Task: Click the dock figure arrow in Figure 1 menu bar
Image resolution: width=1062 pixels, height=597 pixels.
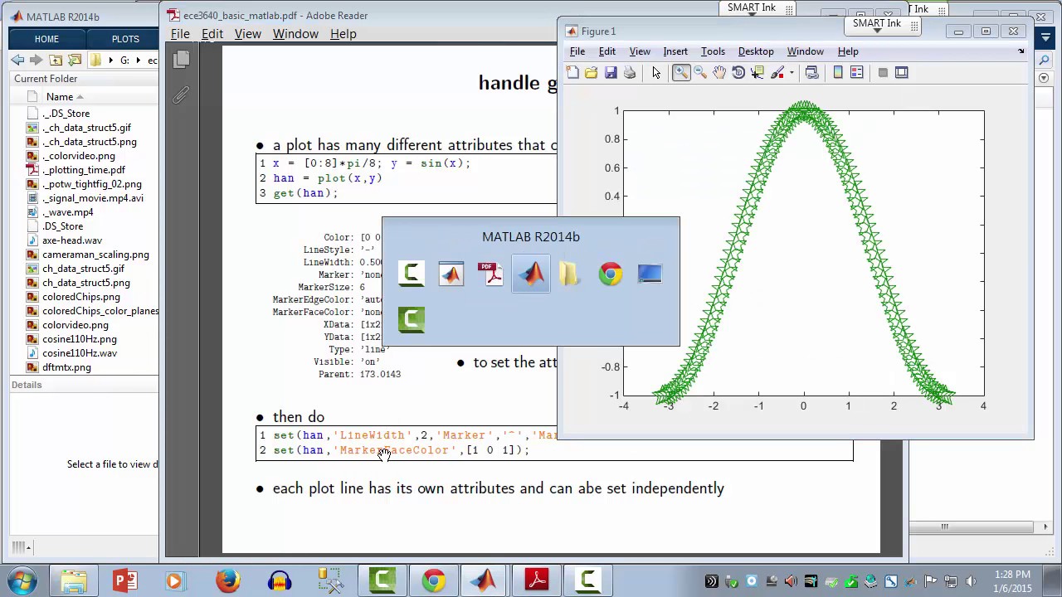Action: coord(1021,51)
